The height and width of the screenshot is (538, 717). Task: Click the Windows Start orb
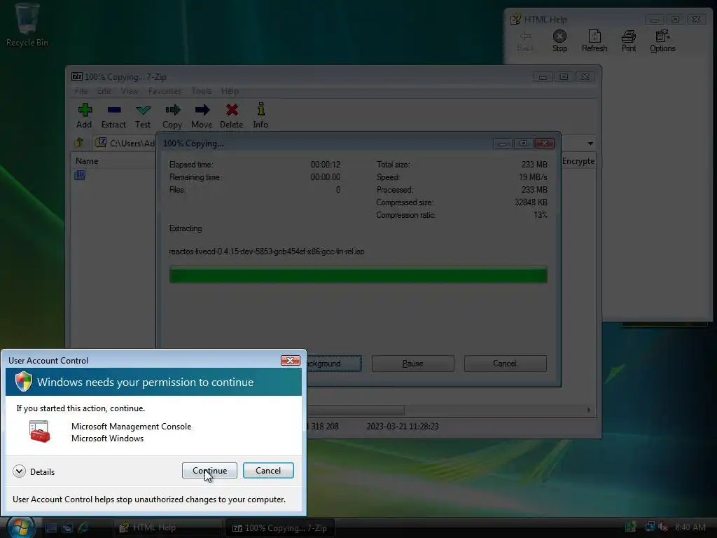tap(20, 527)
